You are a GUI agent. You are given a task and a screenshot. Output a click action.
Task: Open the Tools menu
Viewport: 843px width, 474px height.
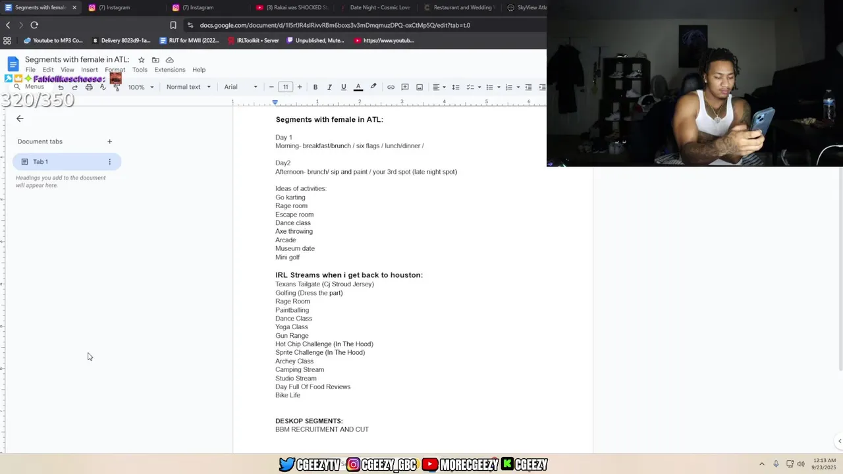[140, 70]
